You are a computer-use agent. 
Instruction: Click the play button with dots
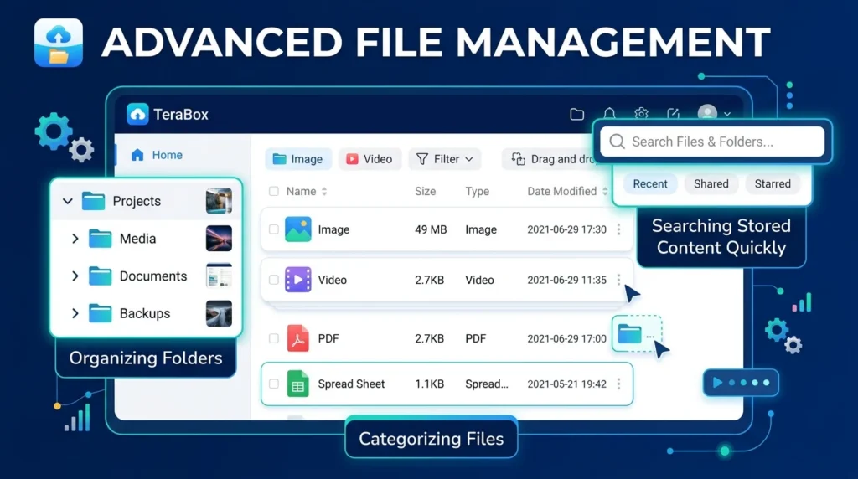point(741,383)
